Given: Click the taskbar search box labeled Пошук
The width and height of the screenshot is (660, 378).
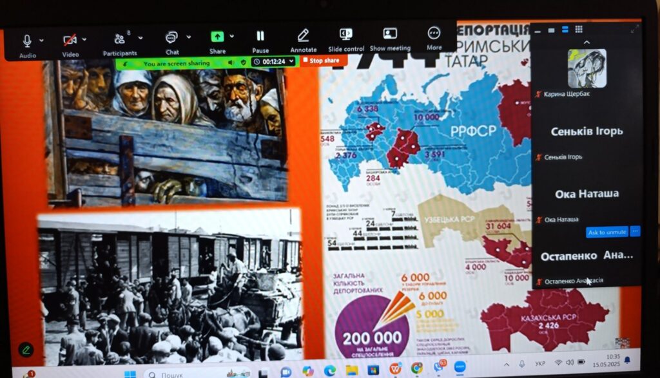Looking at the screenshot, I should [198, 373].
